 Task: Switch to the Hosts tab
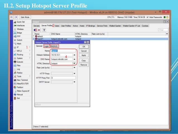82,26
